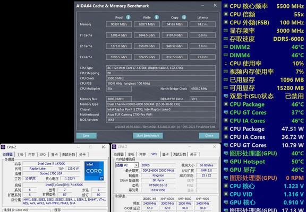306x212 pixels.
Task: Click the info icon next to Write
Action: pyautogui.click(x=157, y=17)
